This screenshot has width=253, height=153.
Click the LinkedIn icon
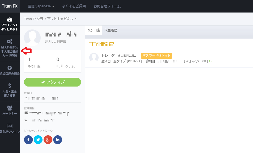(57, 140)
